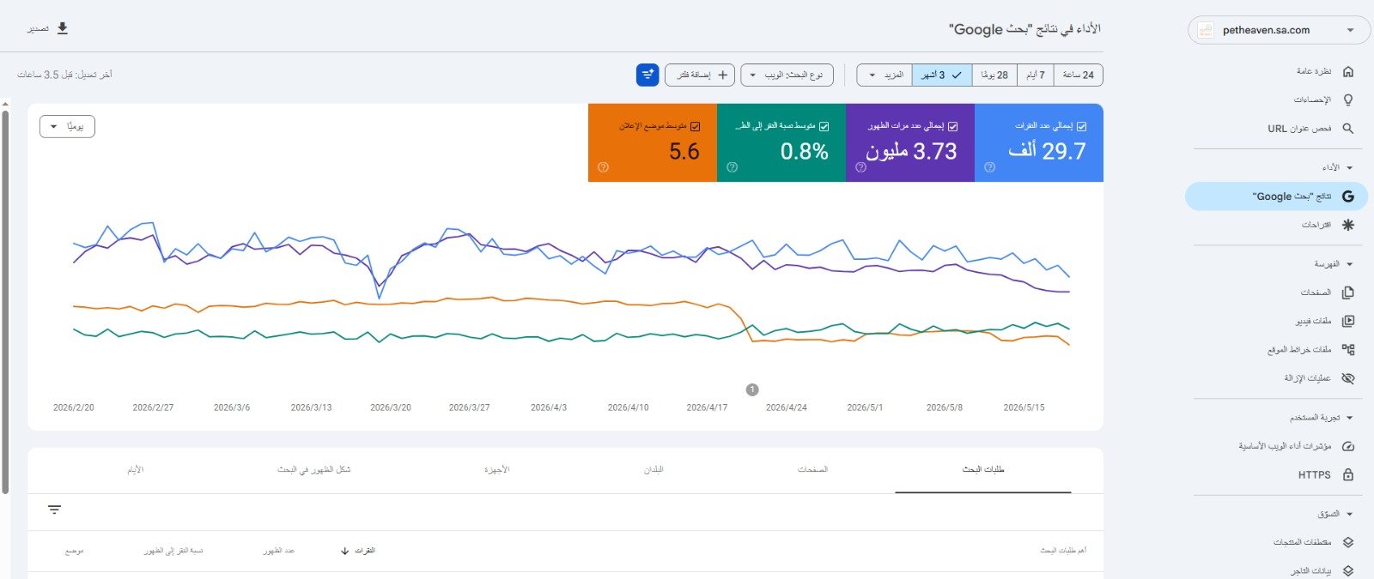Click the HTTPS lock icon
This screenshot has width=1374, height=579.
click(x=1347, y=474)
